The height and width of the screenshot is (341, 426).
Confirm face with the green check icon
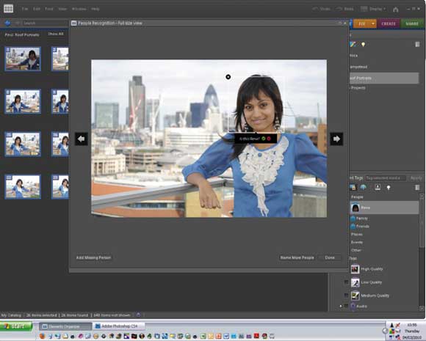(x=263, y=139)
